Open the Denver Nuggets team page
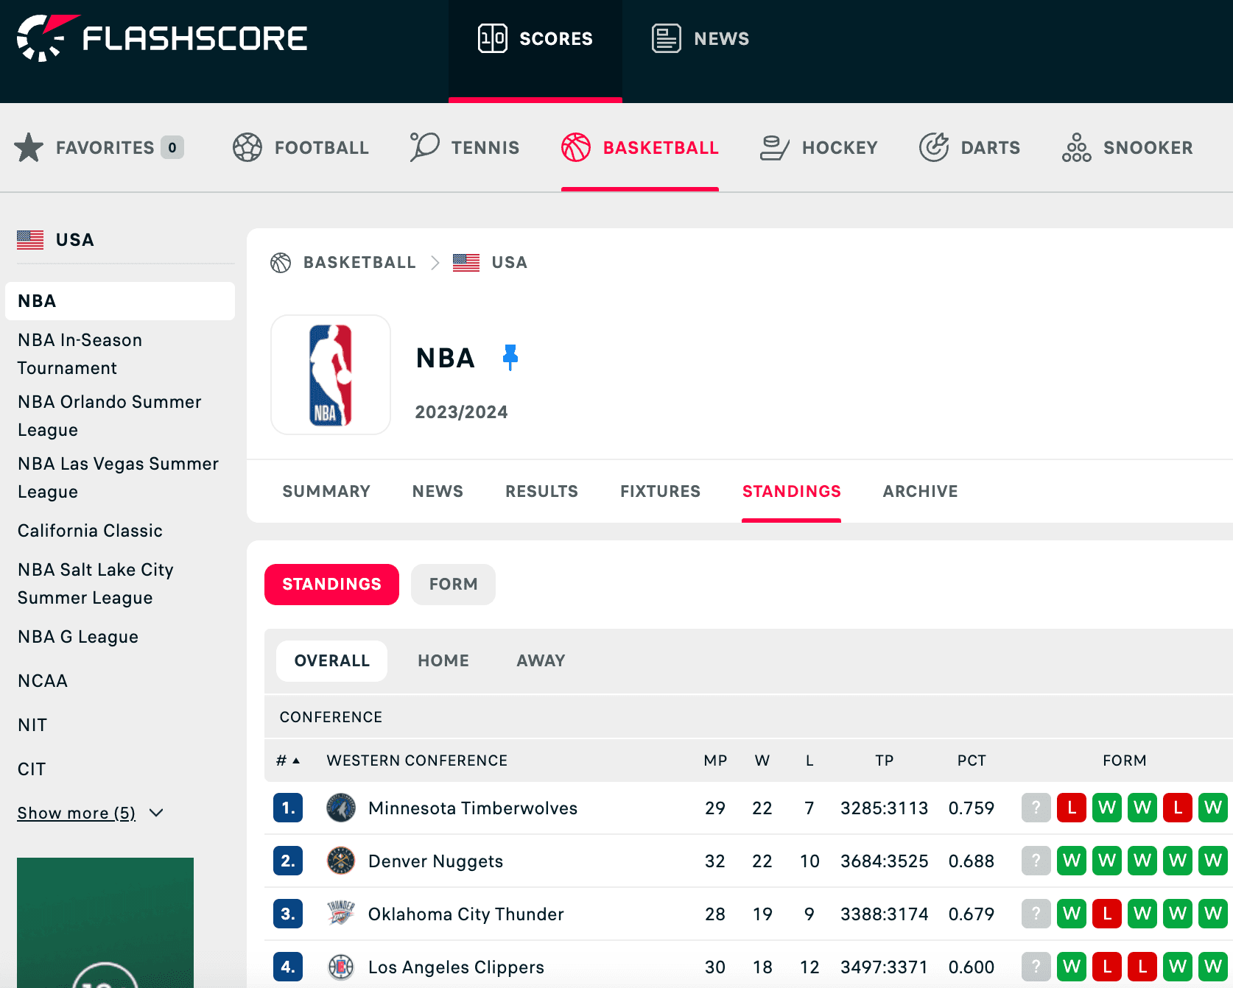The width and height of the screenshot is (1233, 988). click(x=435, y=861)
